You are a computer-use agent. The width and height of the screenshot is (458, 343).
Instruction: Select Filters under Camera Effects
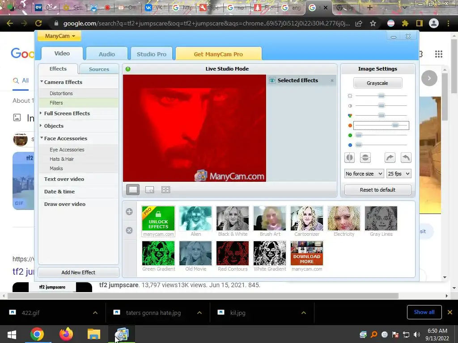point(79,103)
